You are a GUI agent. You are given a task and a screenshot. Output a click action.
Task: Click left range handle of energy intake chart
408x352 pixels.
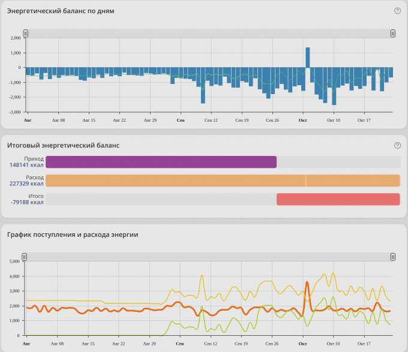click(25, 257)
